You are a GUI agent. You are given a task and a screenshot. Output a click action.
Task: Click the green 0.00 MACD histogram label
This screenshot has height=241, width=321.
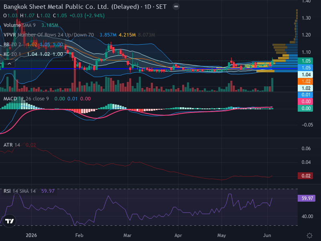(305, 108)
